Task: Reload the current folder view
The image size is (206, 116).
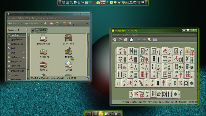Action: pyautogui.click(x=57, y=24)
